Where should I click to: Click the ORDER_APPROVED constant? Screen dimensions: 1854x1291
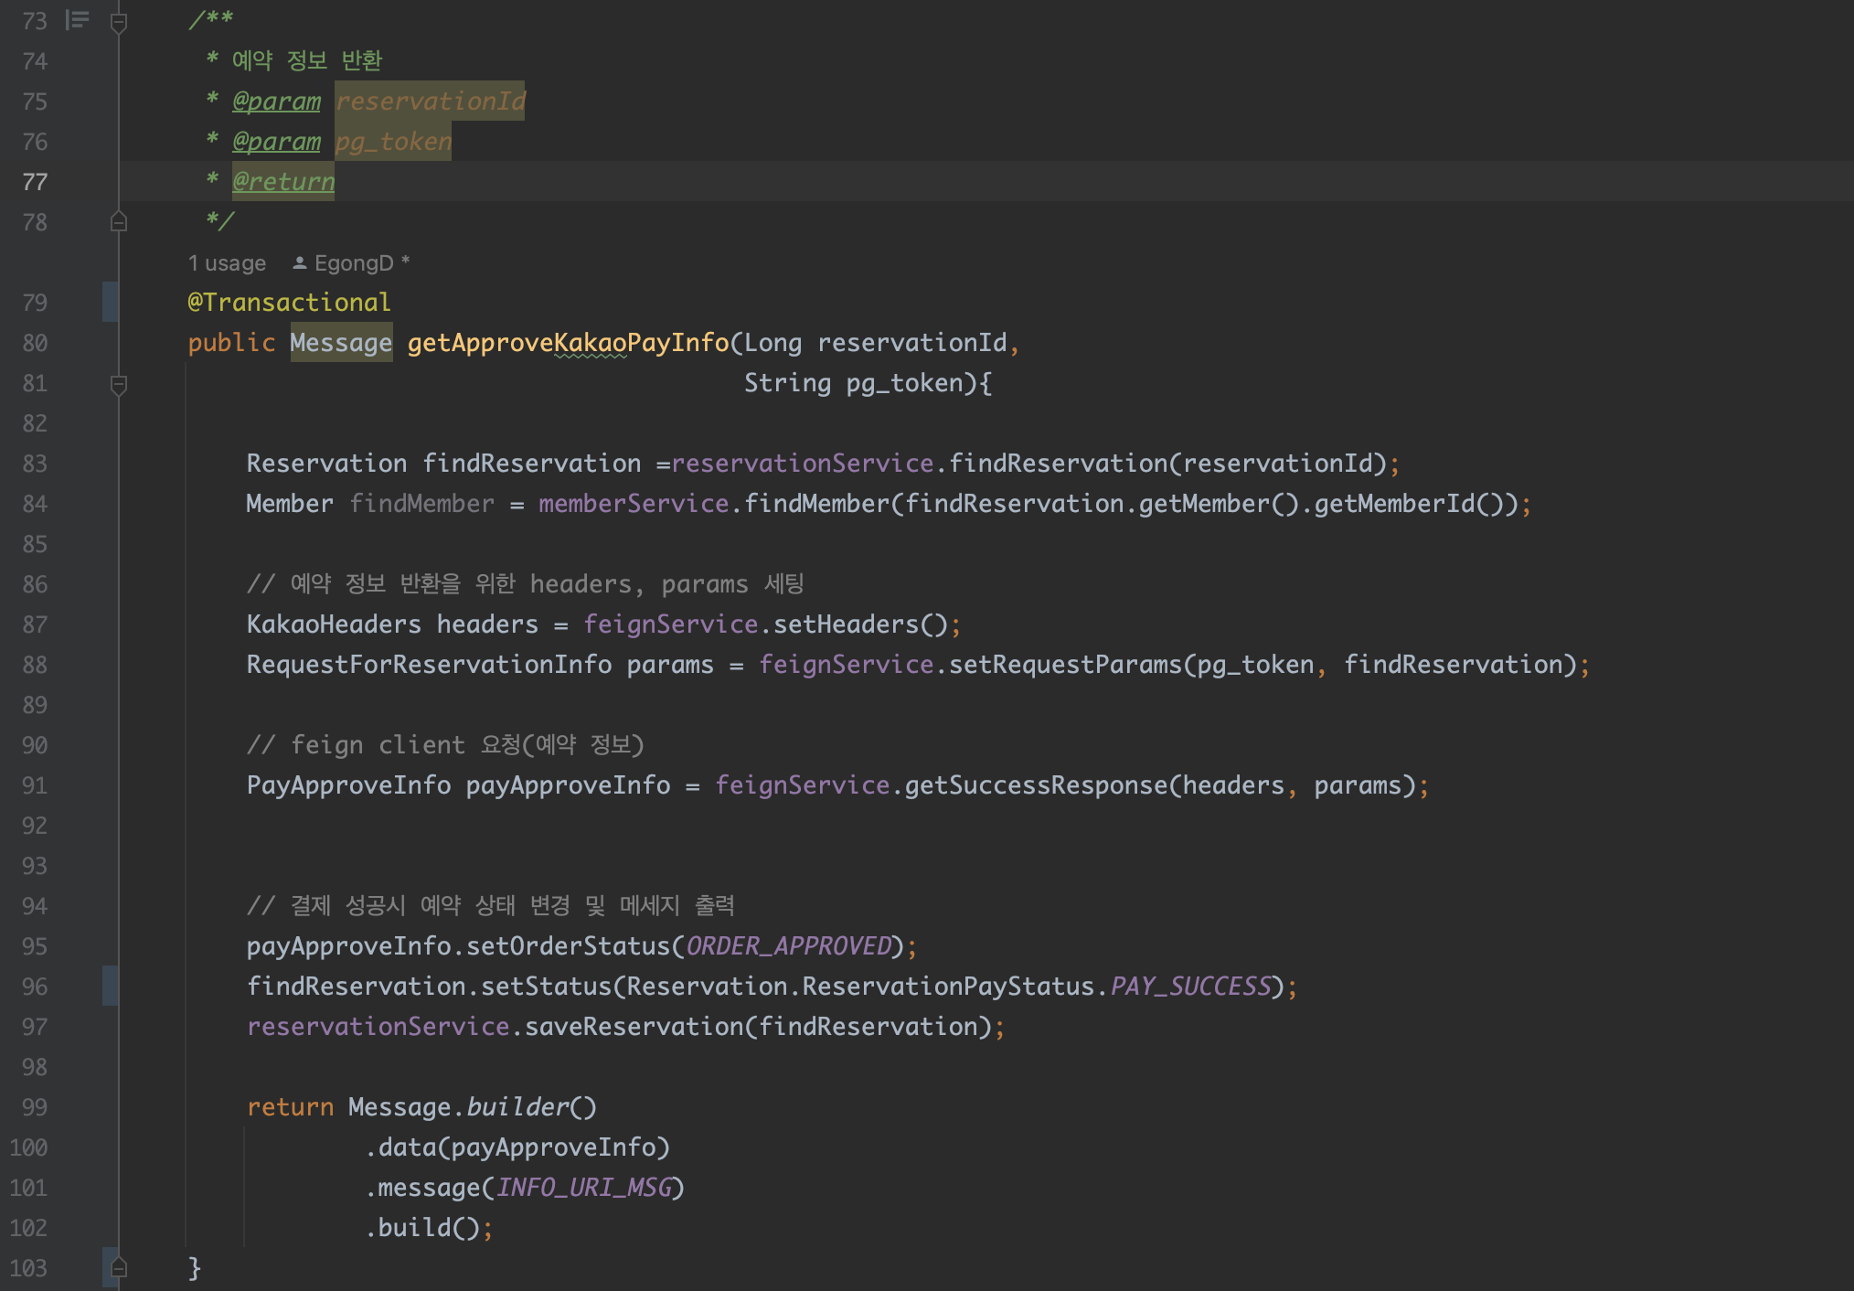pos(788,946)
